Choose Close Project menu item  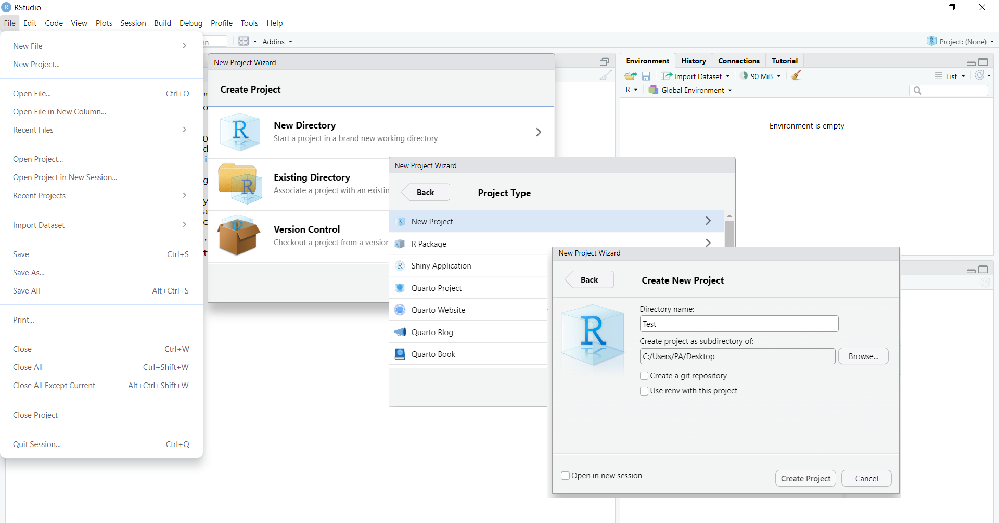pyautogui.click(x=101, y=415)
